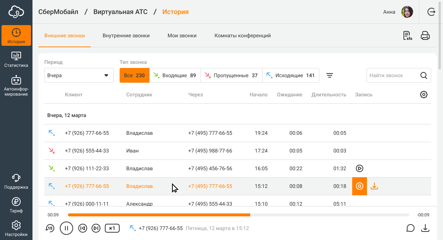443x240 pixels.
Task: Switch to Комнаты конференций tab
Action: pyautogui.click(x=243, y=36)
